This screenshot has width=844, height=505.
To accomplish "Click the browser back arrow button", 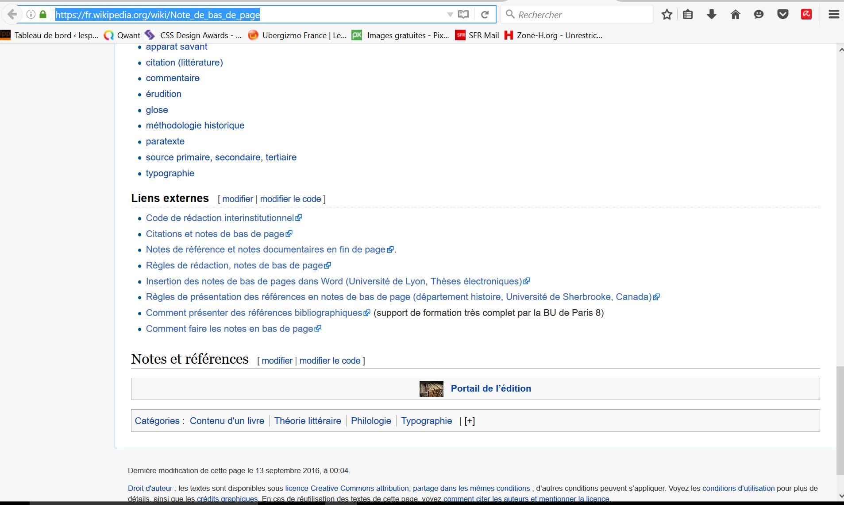I will (x=12, y=15).
